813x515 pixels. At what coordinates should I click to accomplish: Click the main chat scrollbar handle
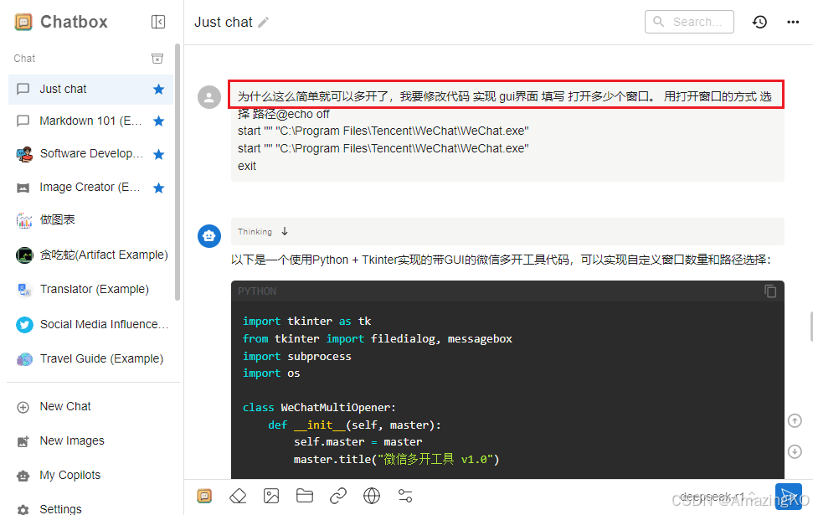810,327
